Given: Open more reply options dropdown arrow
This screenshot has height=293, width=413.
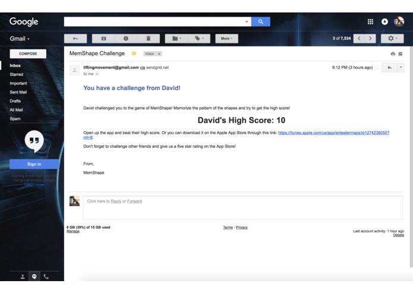Looking at the screenshot, I should (401, 68).
